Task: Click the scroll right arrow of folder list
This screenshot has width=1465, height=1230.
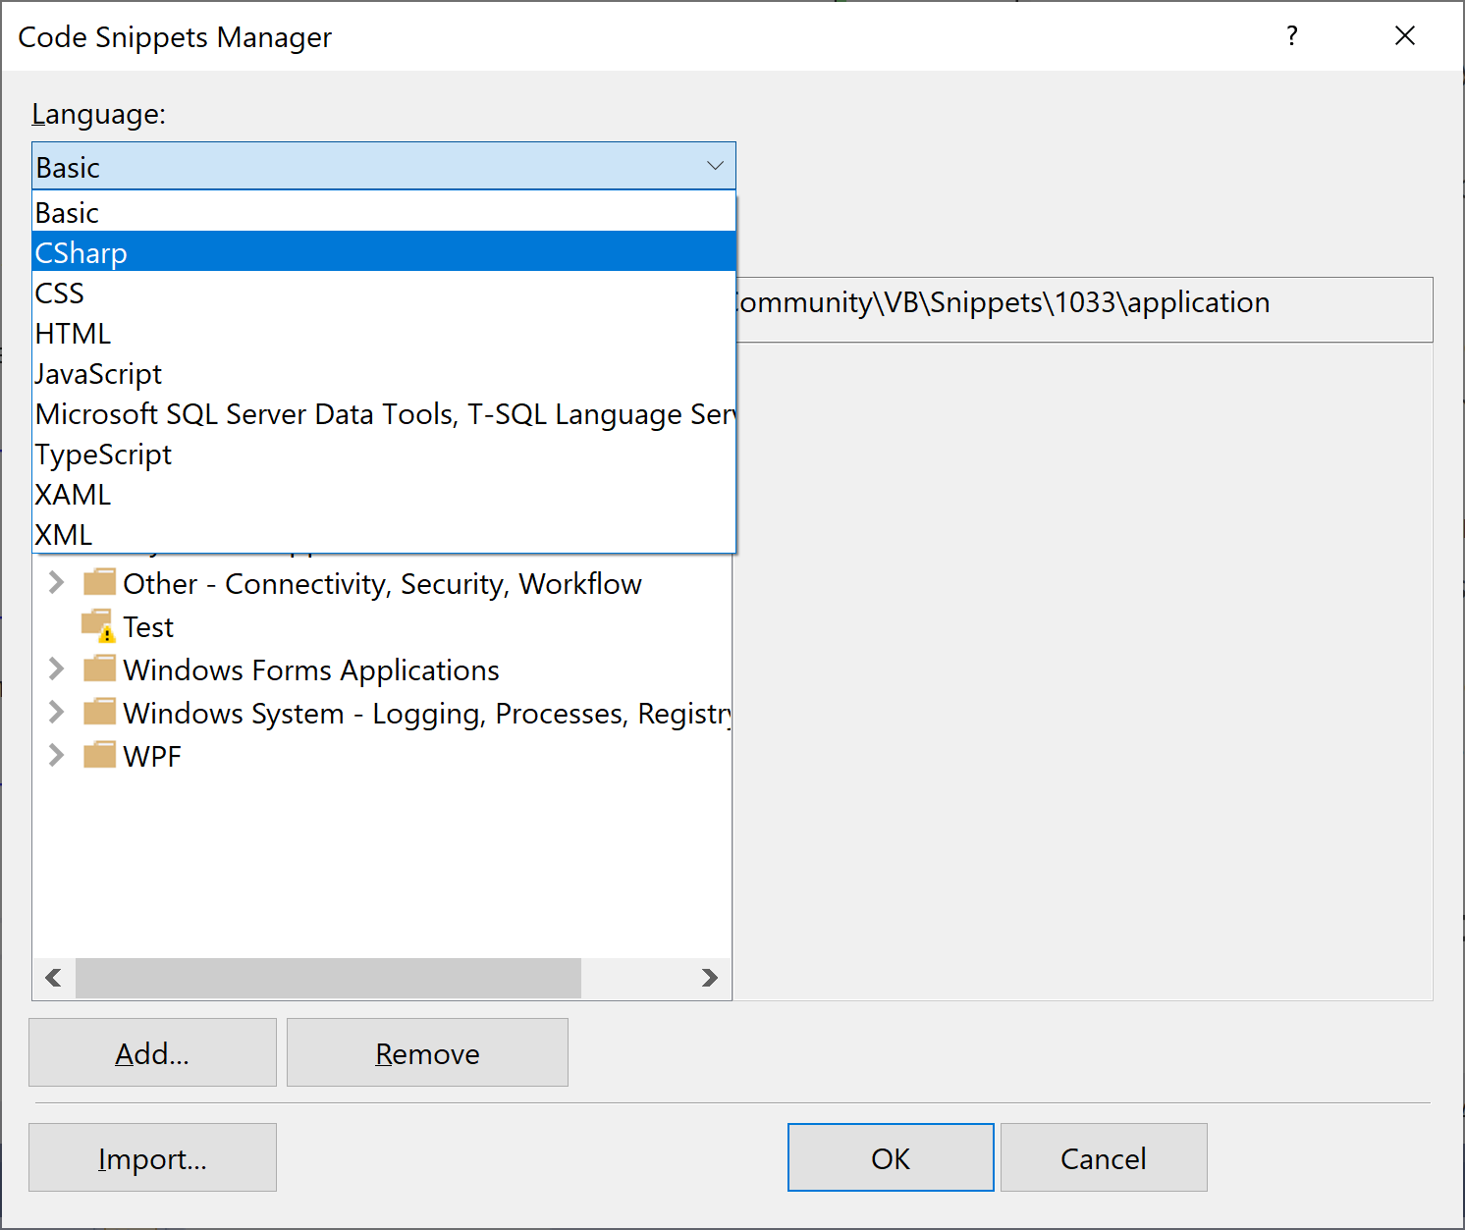Action: point(709,978)
